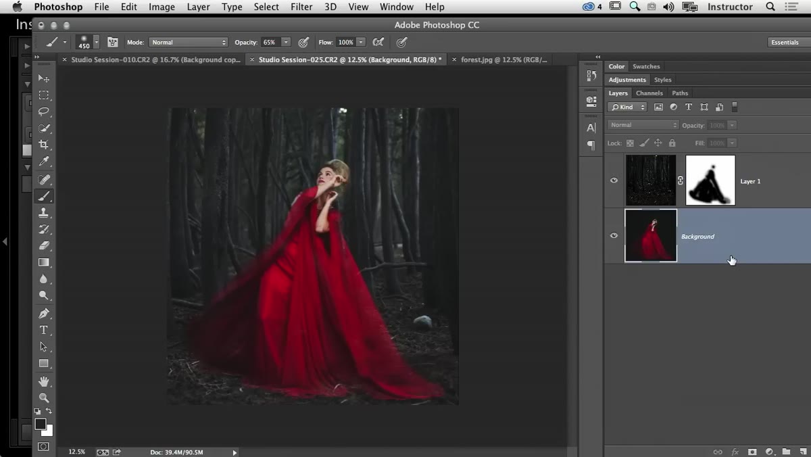Select Layer 1 mask thumbnail
The height and width of the screenshot is (457, 811).
(x=710, y=181)
